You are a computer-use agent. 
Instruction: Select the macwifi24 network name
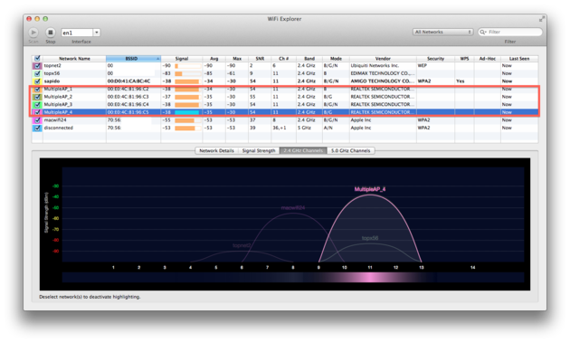pos(55,120)
